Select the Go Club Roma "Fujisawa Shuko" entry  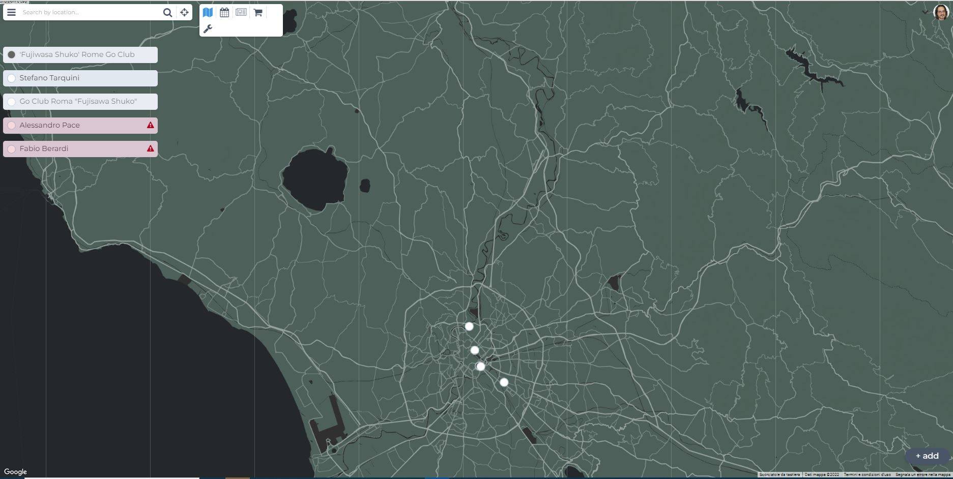(x=78, y=101)
